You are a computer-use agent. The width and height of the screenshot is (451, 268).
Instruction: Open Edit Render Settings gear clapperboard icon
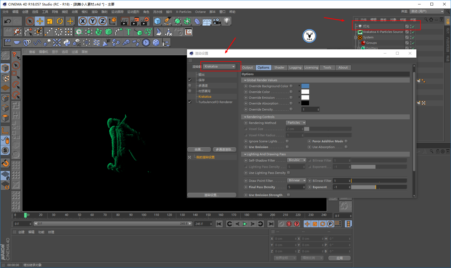point(145,21)
